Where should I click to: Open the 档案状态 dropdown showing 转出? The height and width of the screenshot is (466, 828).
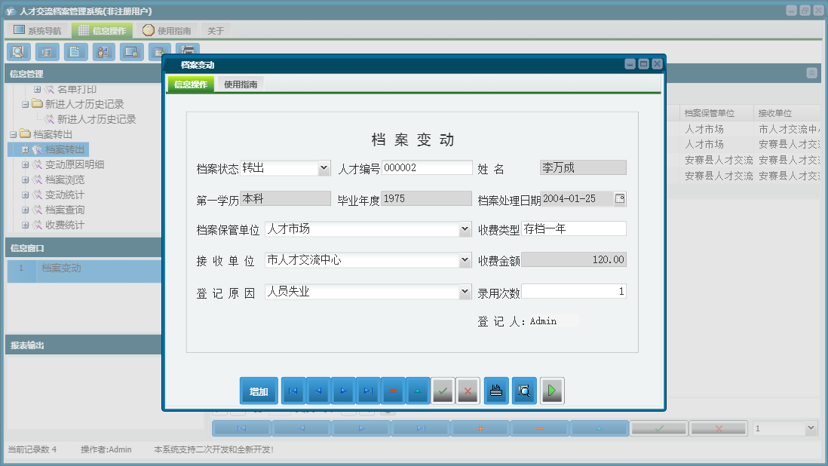(x=324, y=167)
